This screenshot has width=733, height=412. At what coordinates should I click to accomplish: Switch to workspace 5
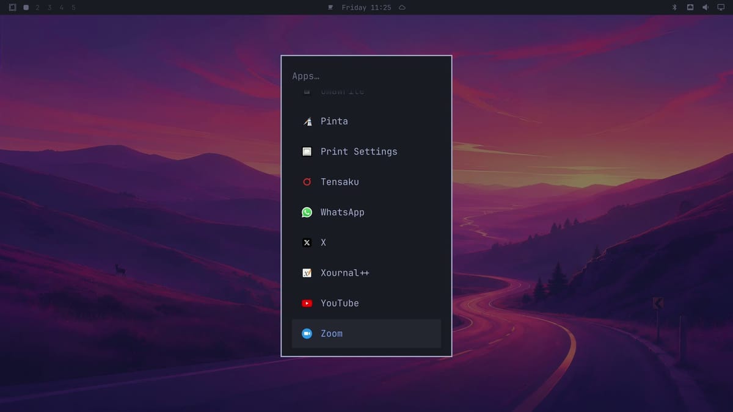(73, 7)
